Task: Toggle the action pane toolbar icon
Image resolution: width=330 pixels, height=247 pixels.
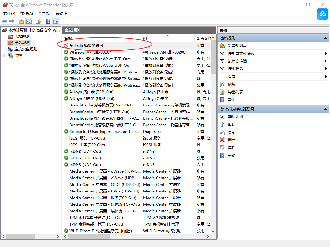Action: pyautogui.click(x=56, y=21)
